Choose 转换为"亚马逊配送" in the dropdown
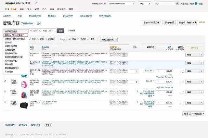 click(16, 35)
